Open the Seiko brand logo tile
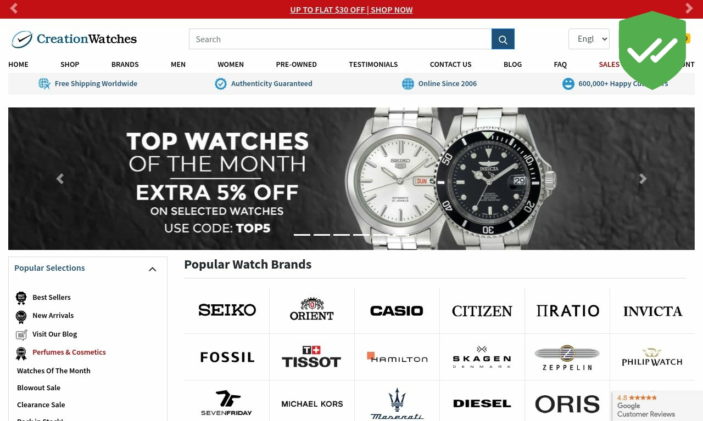The width and height of the screenshot is (703, 421). point(227,310)
